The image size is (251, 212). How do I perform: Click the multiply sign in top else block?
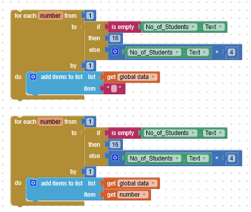point(217,52)
